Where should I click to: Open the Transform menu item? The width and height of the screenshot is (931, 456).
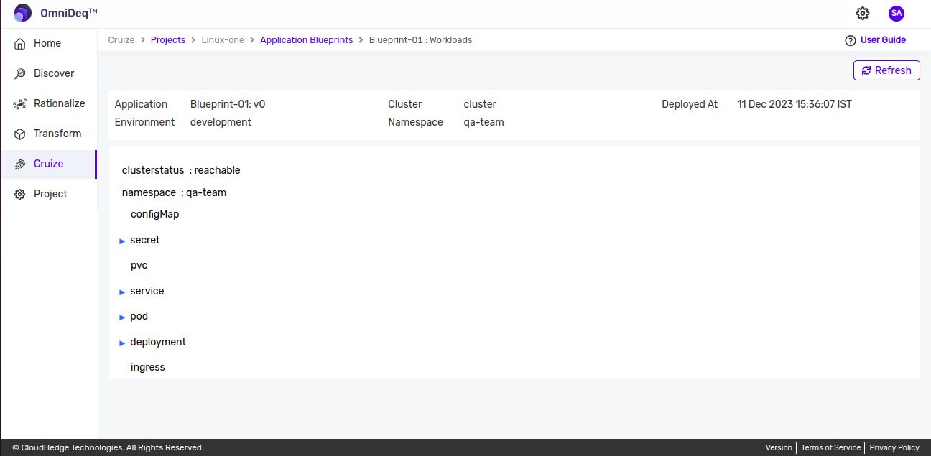[49, 134]
